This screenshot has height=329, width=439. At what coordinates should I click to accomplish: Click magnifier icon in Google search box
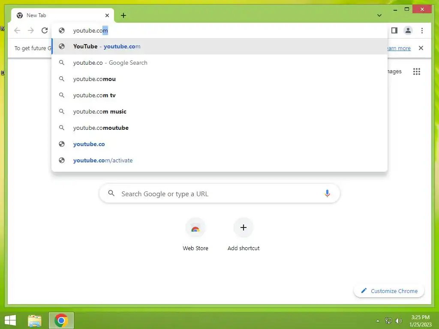(111, 193)
